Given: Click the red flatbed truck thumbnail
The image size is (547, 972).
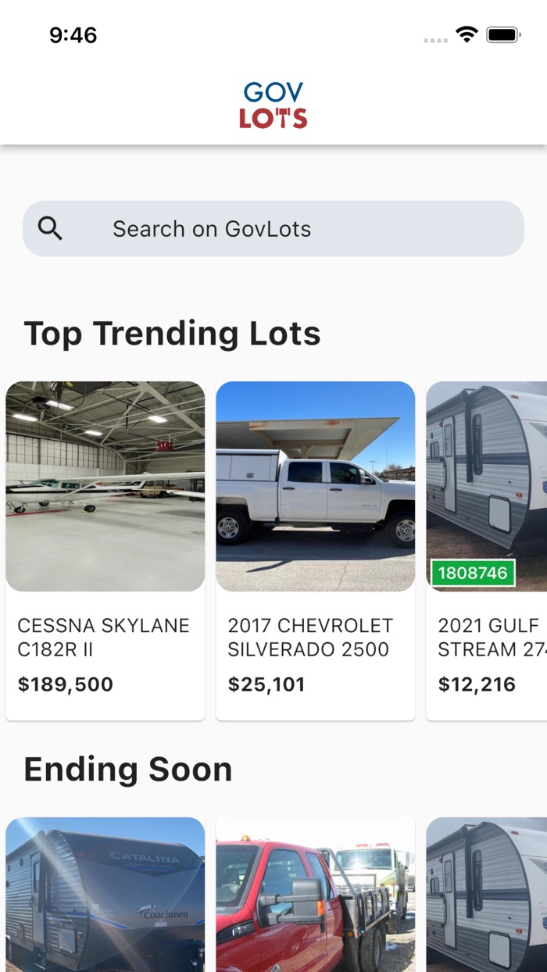Looking at the screenshot, I should [x=315, y=893].
